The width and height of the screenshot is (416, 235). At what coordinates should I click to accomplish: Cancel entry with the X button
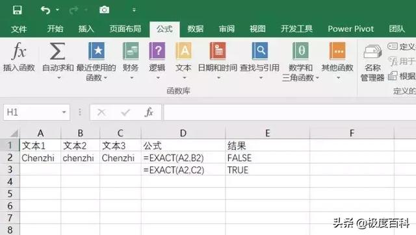(x=101, y=112)
